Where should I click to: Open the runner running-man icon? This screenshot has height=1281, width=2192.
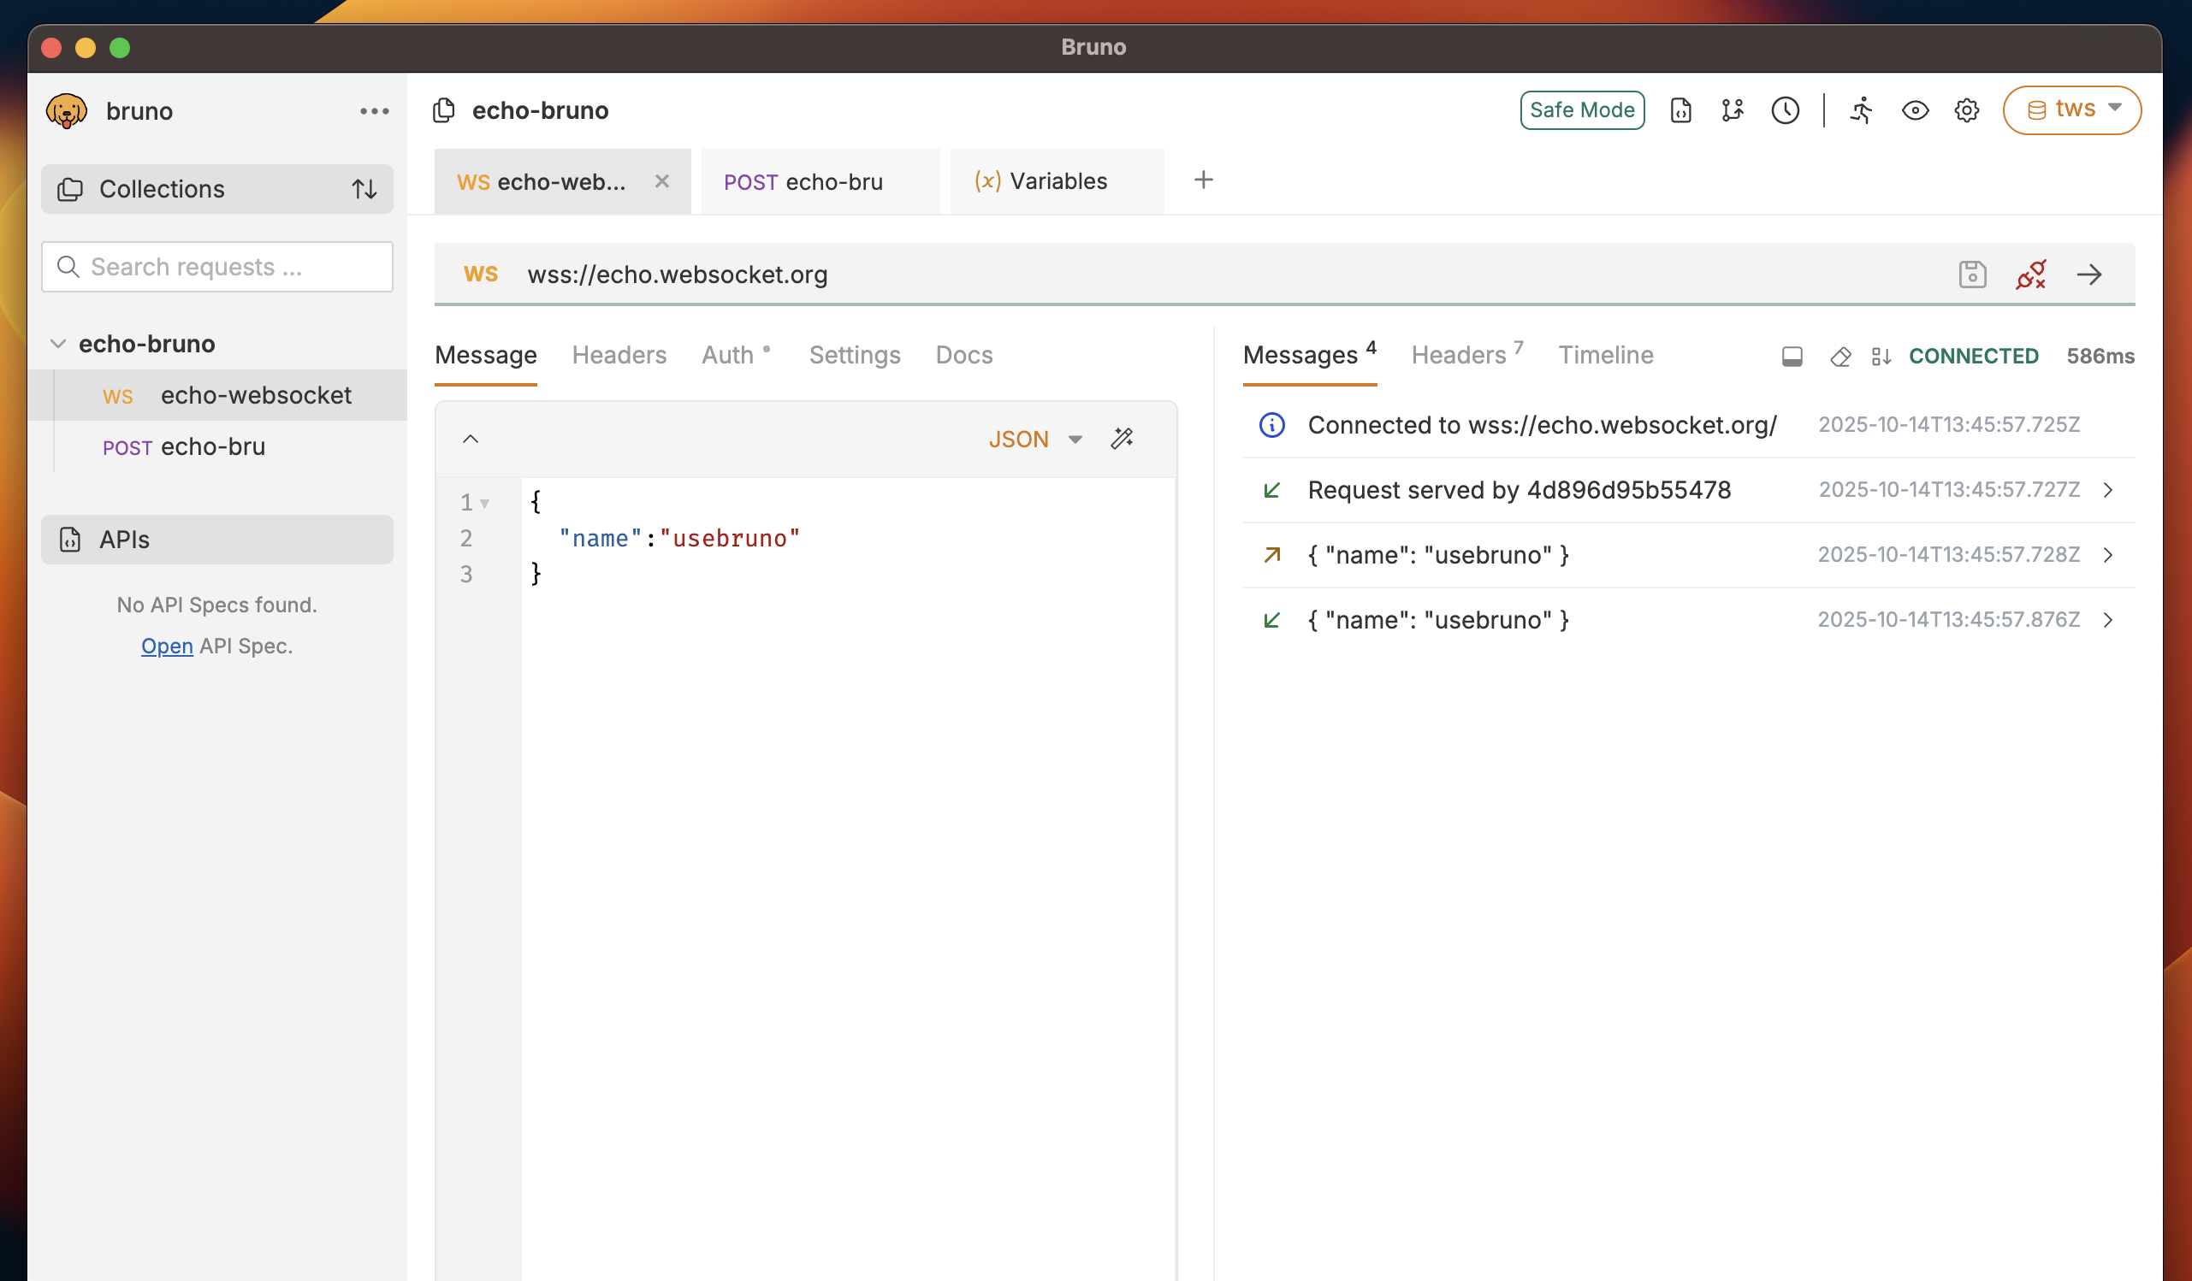tap(1861, 110)
